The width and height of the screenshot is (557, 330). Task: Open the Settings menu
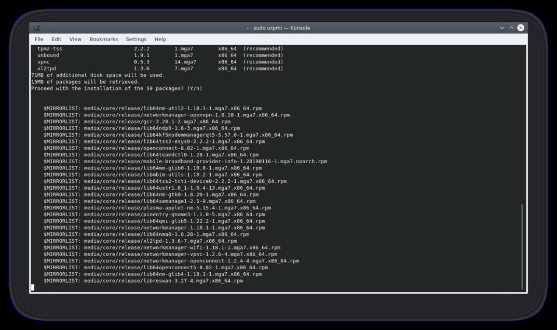click(x=136, y=39)
